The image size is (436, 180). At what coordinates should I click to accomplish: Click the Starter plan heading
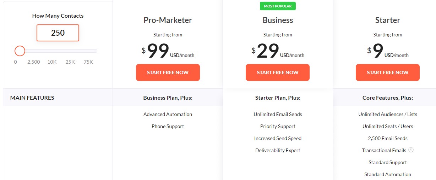[388, 20]
